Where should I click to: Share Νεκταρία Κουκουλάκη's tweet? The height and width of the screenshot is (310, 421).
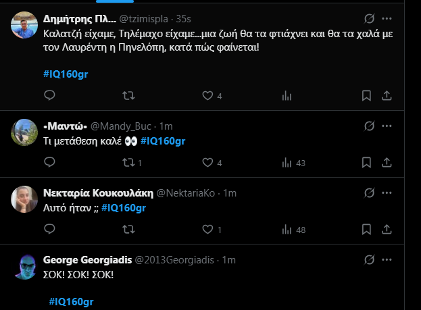(387, 230)
